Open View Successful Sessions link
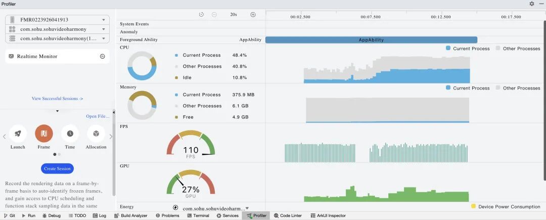The image size is (546, 220). point(58,99)
